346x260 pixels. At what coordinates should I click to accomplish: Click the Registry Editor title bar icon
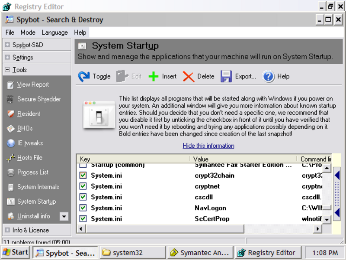[7, 6]
